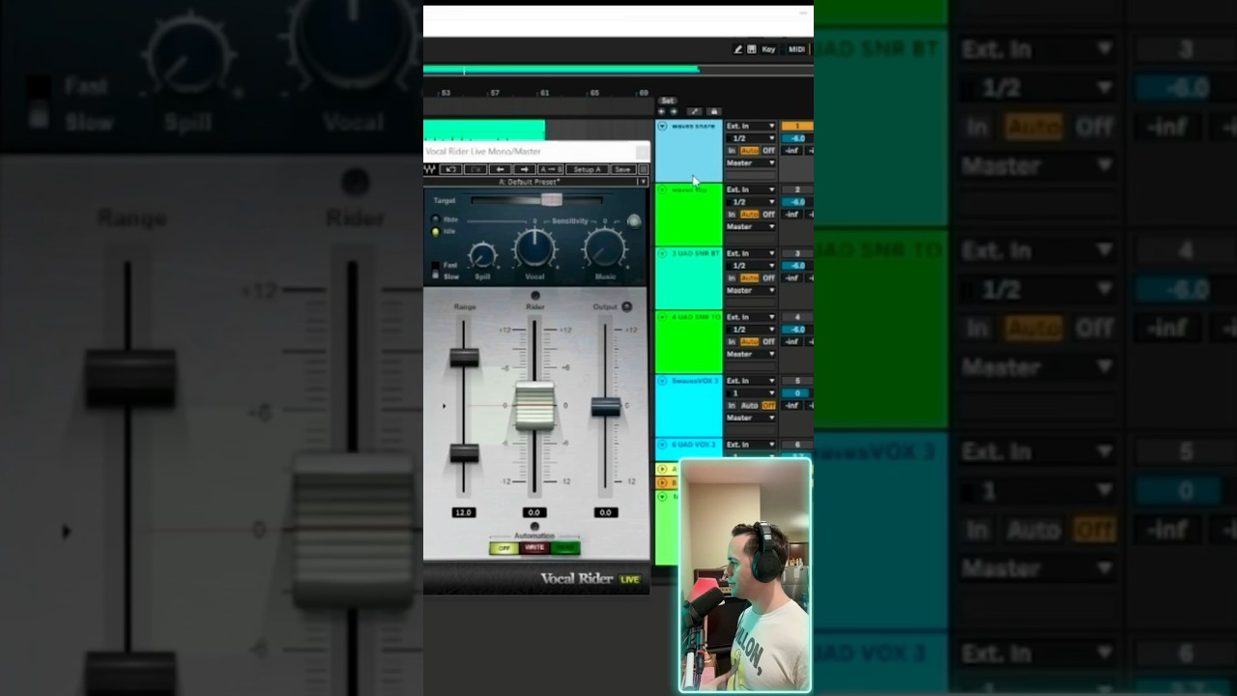
Task: Toggle the computer MIDI keyboard icon
Action: click(x=752, y=49)
